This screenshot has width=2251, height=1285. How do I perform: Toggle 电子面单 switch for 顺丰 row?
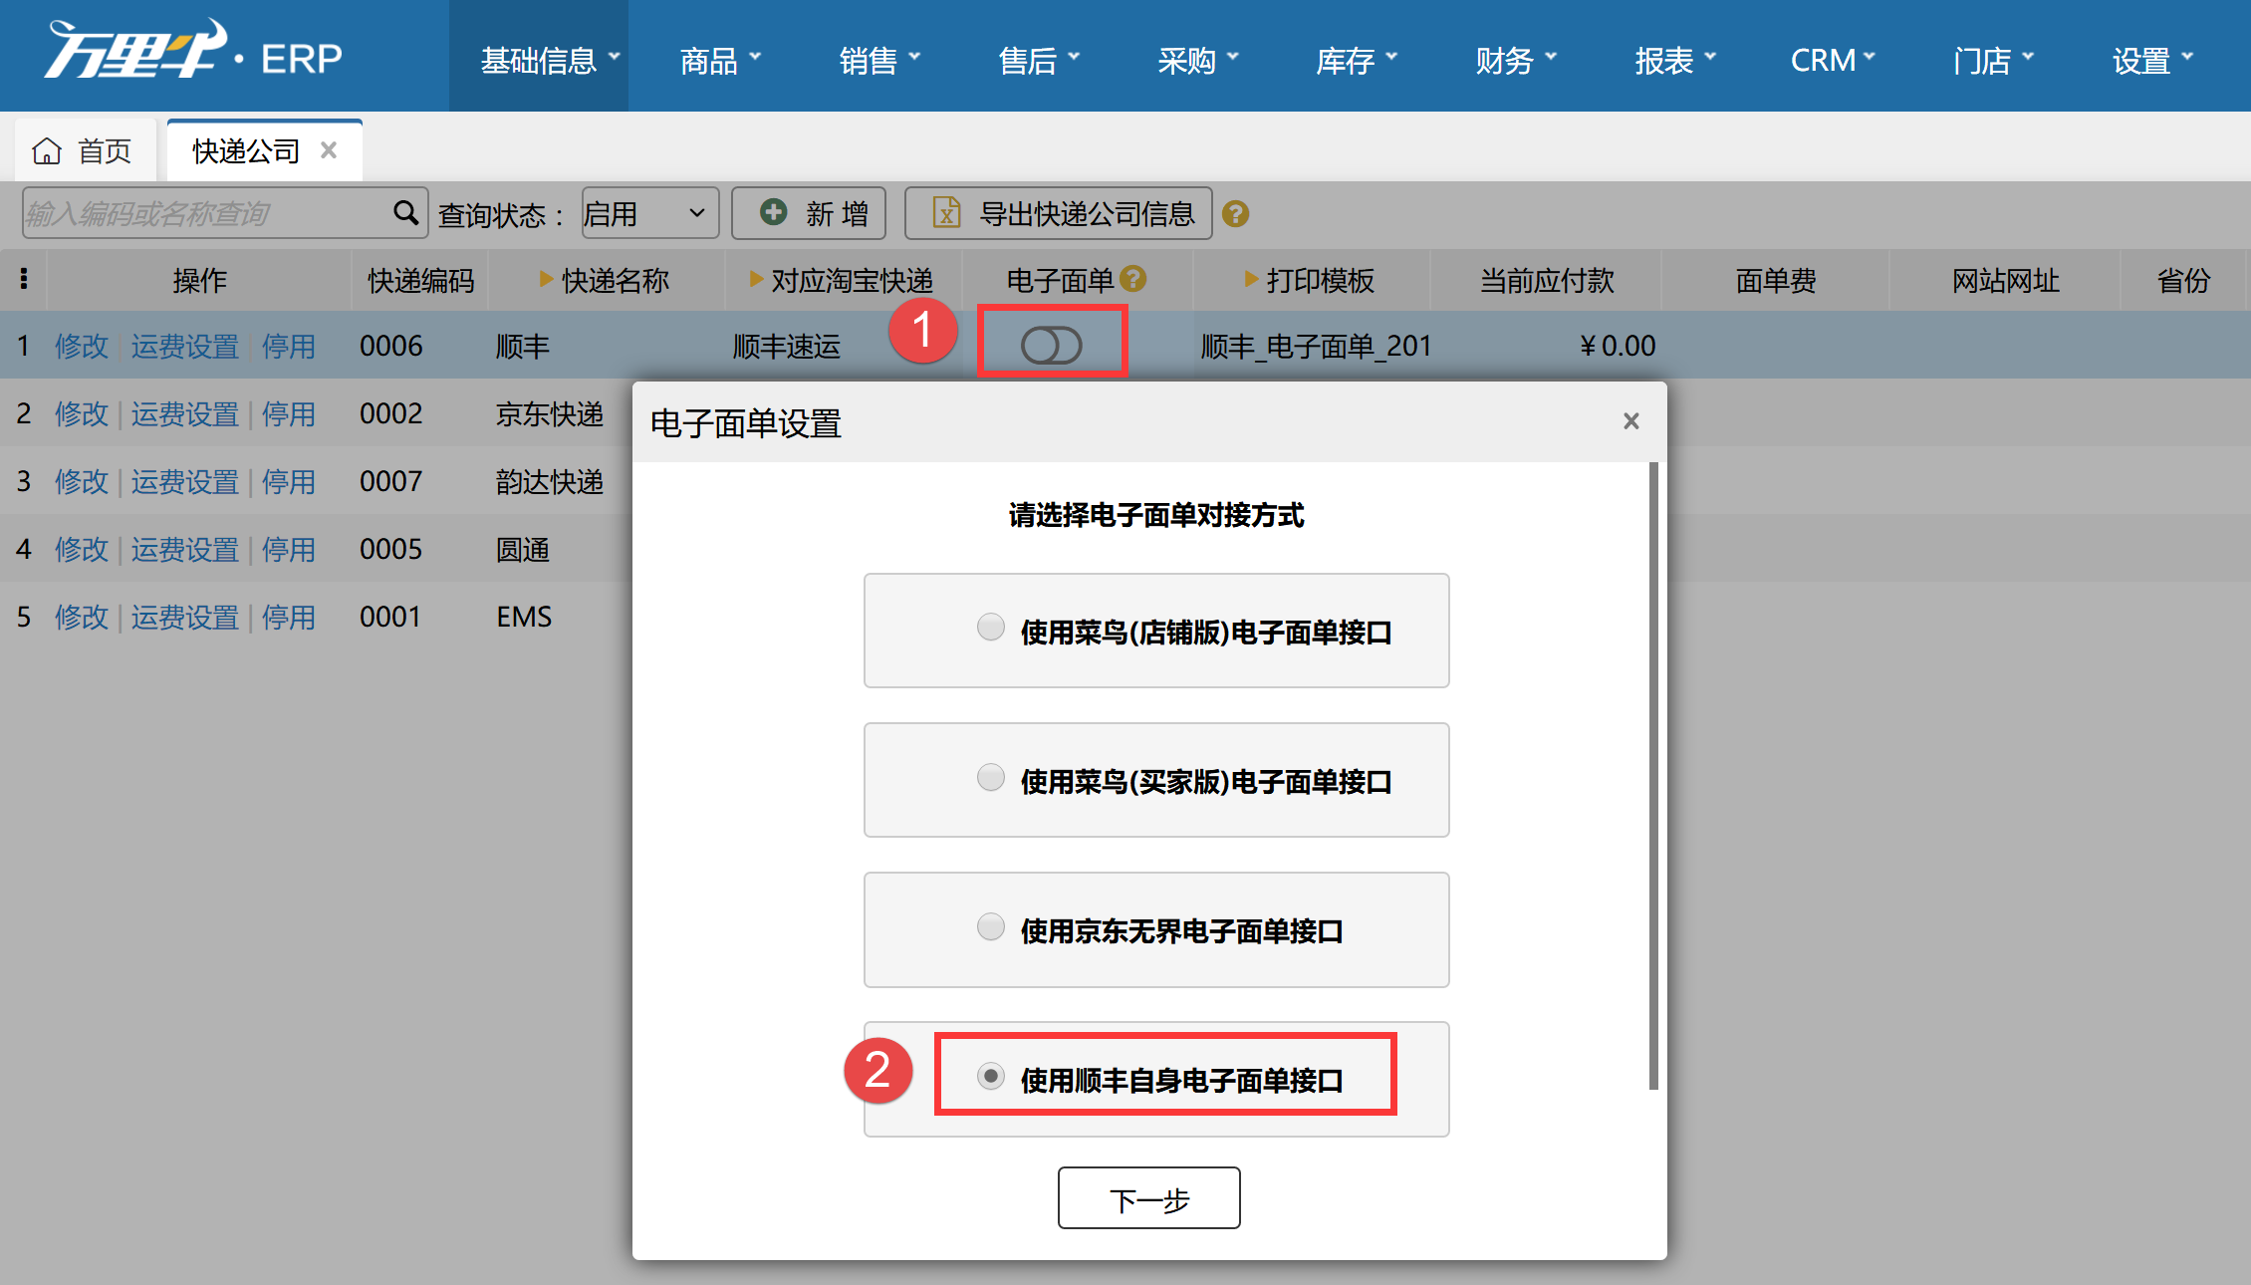tap(1051, 346)
